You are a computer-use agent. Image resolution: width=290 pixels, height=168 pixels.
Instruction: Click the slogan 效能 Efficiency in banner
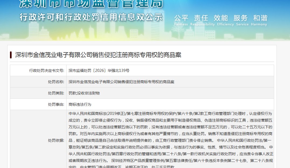(x=226, y=20)
